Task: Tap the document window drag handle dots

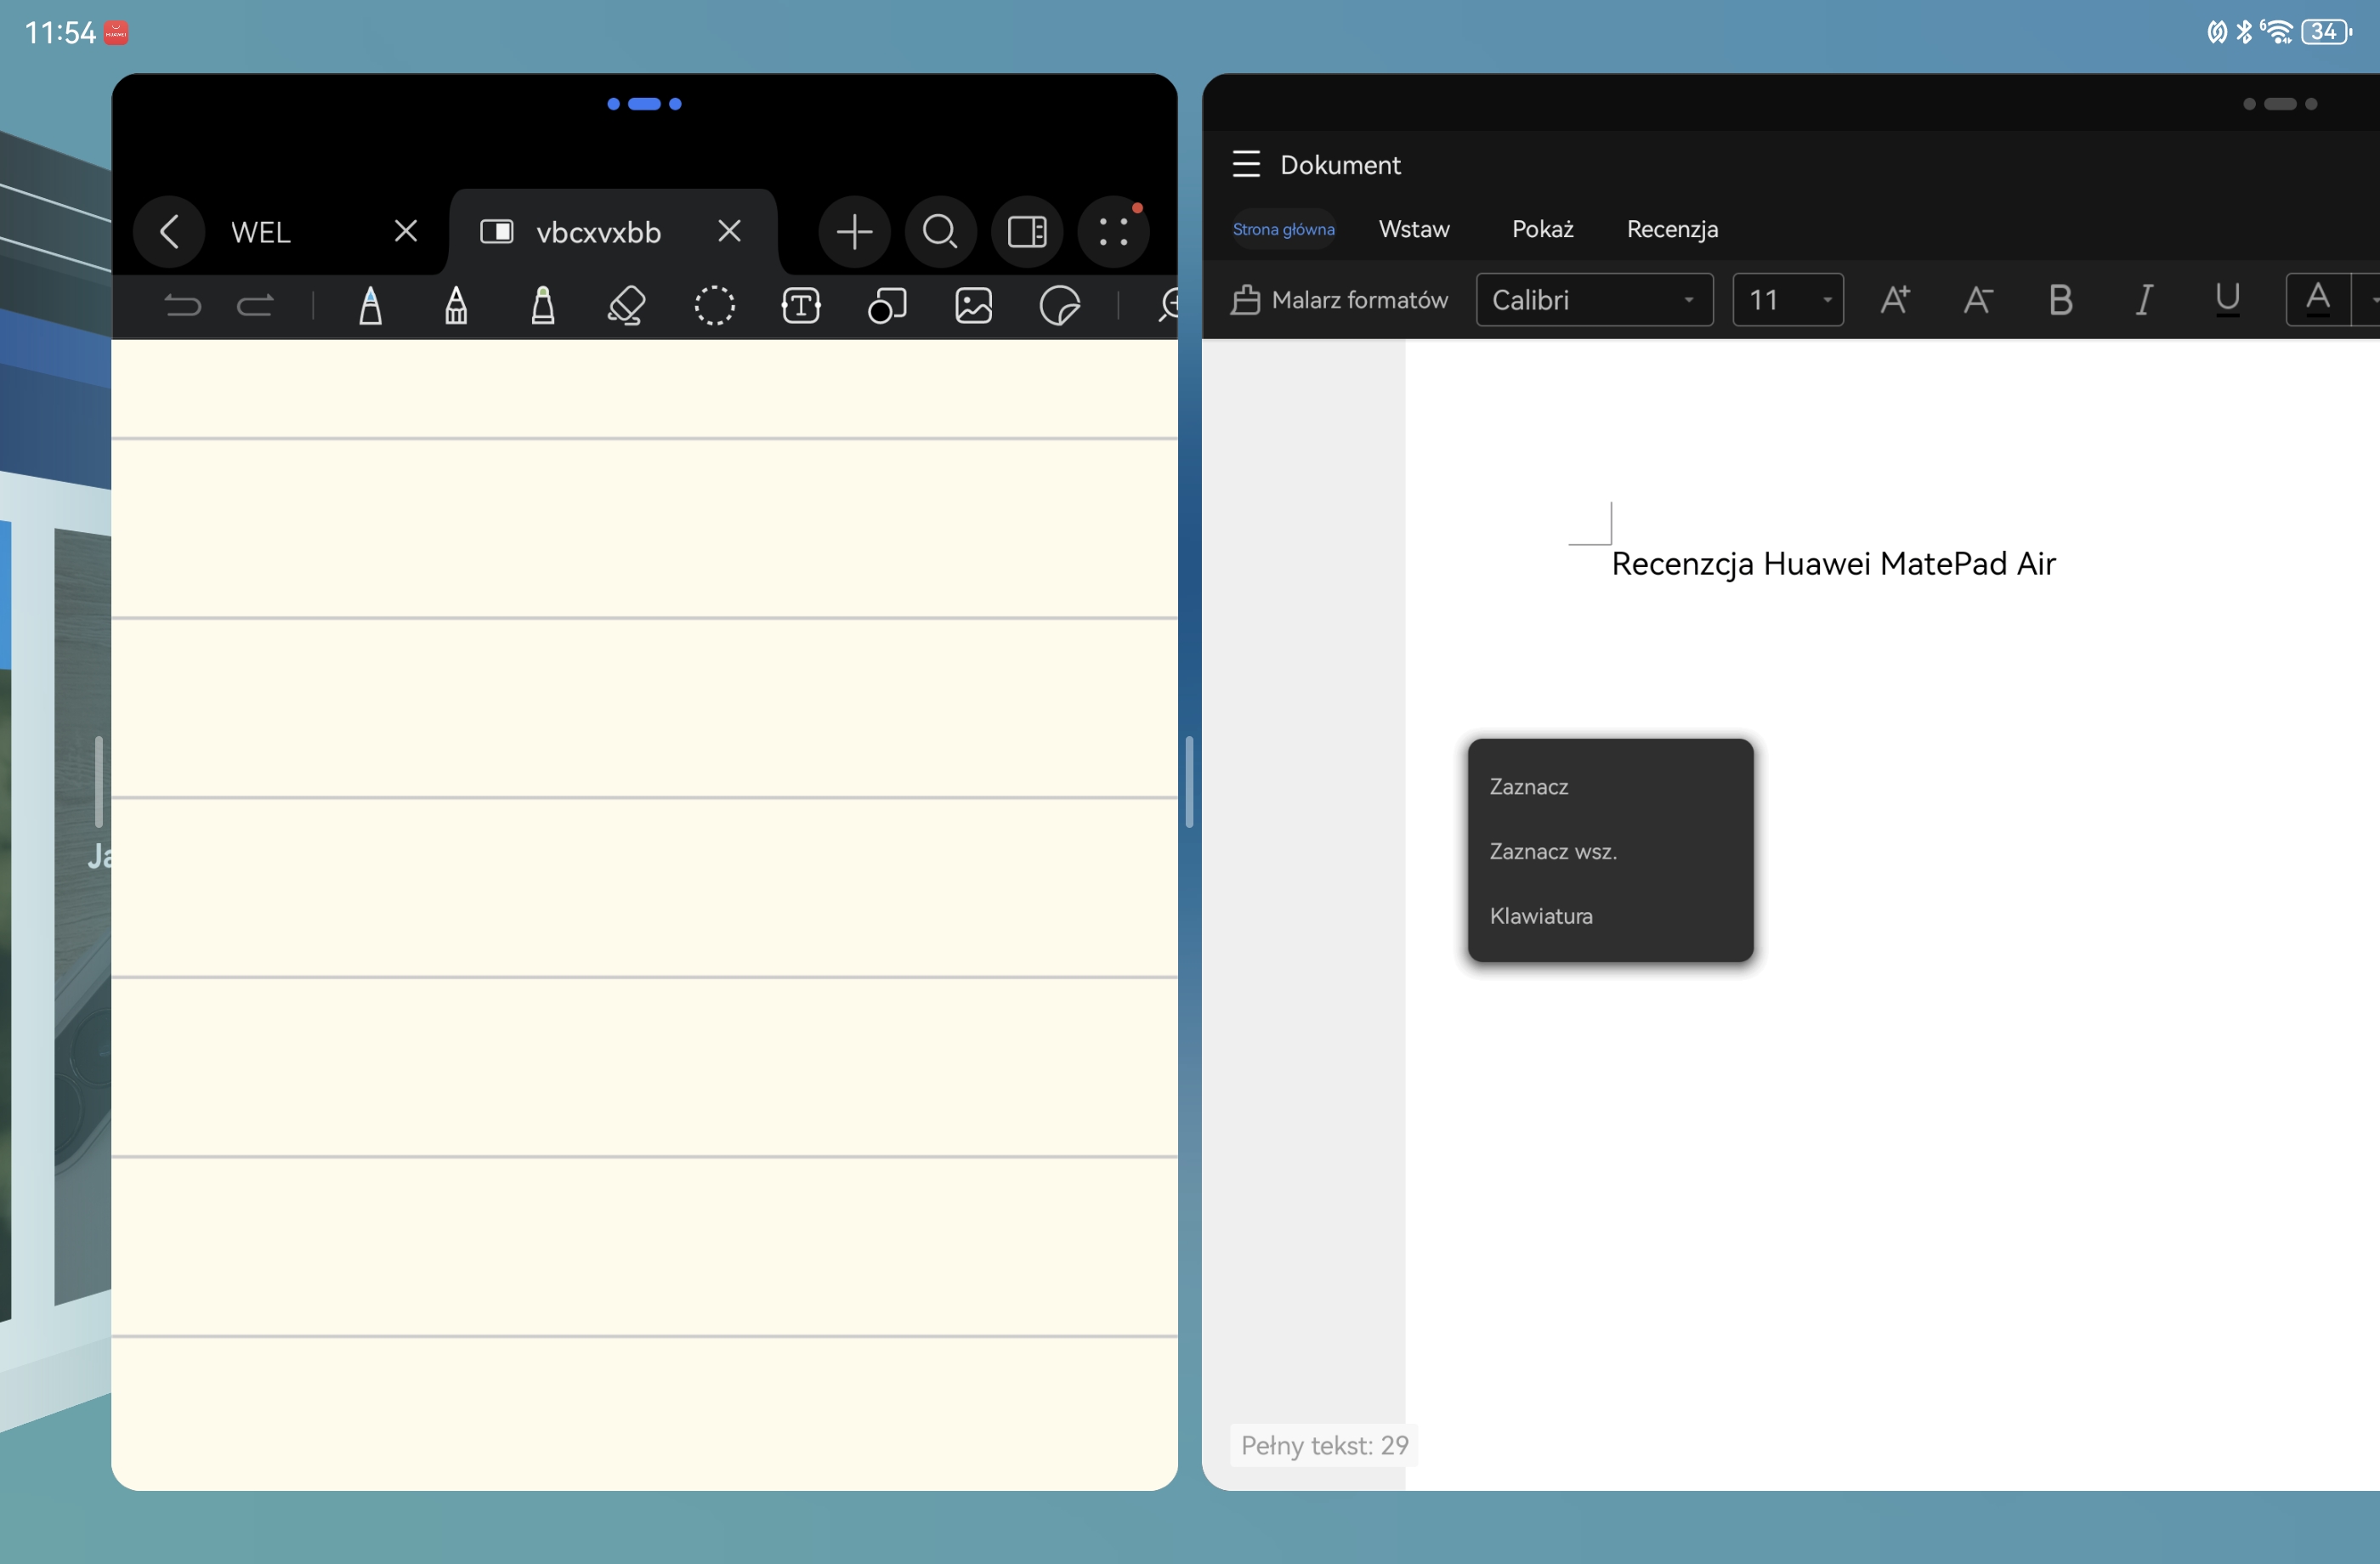Action: click(x=2280, y=104)
